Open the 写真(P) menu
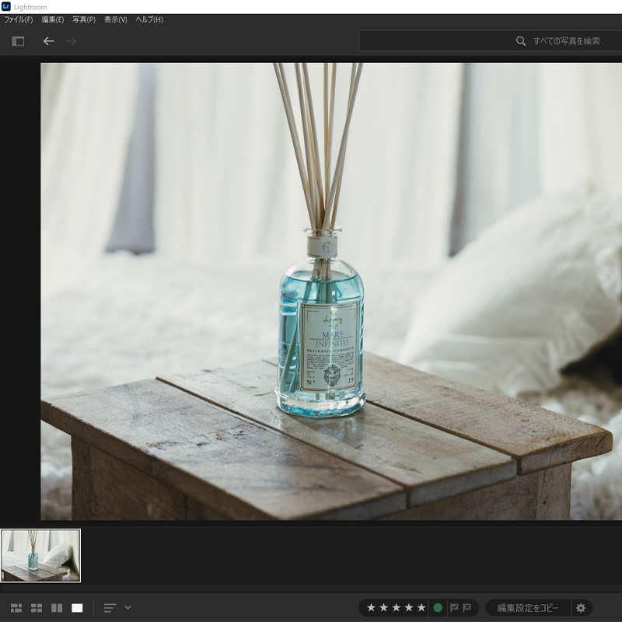Viewport: 622px width, 622px height. [x=84, y=19]
